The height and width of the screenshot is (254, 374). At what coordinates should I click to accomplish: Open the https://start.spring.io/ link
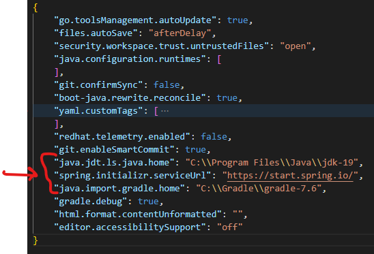point(290,176)
